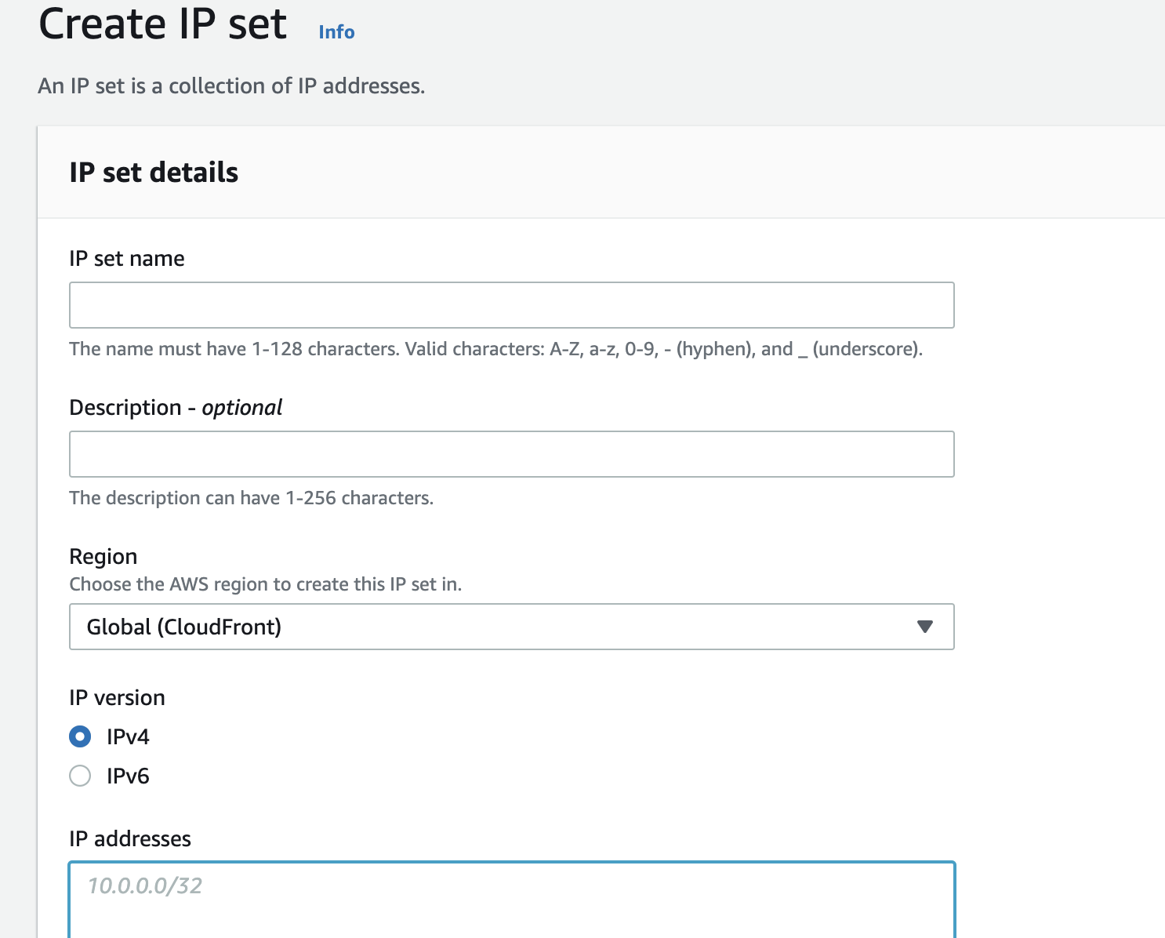Screen dimensions: 1165x938
Task: Click the IP addresses label
Action: [130, 839]
